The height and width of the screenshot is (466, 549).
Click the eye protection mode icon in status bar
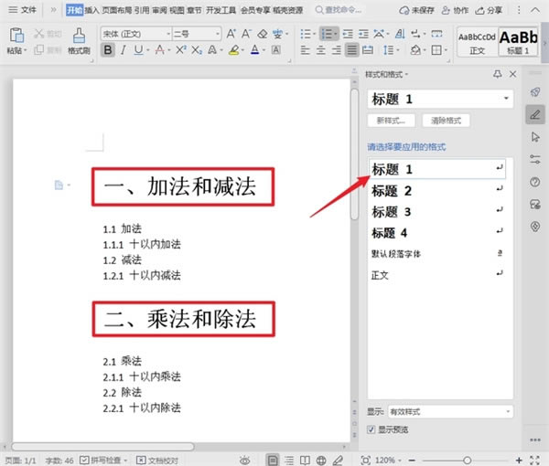point(244,459)
